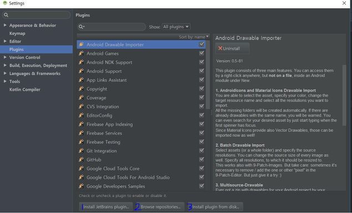Click the magnifier icon in plugin search

tap(81, 27)
